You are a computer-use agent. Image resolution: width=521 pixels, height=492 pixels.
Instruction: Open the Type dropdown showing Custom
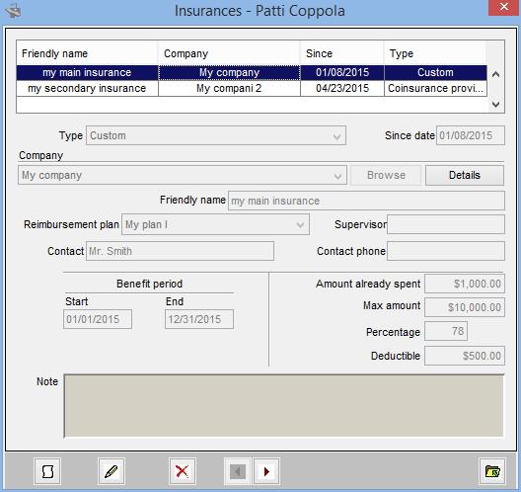[x=216, y=135]
